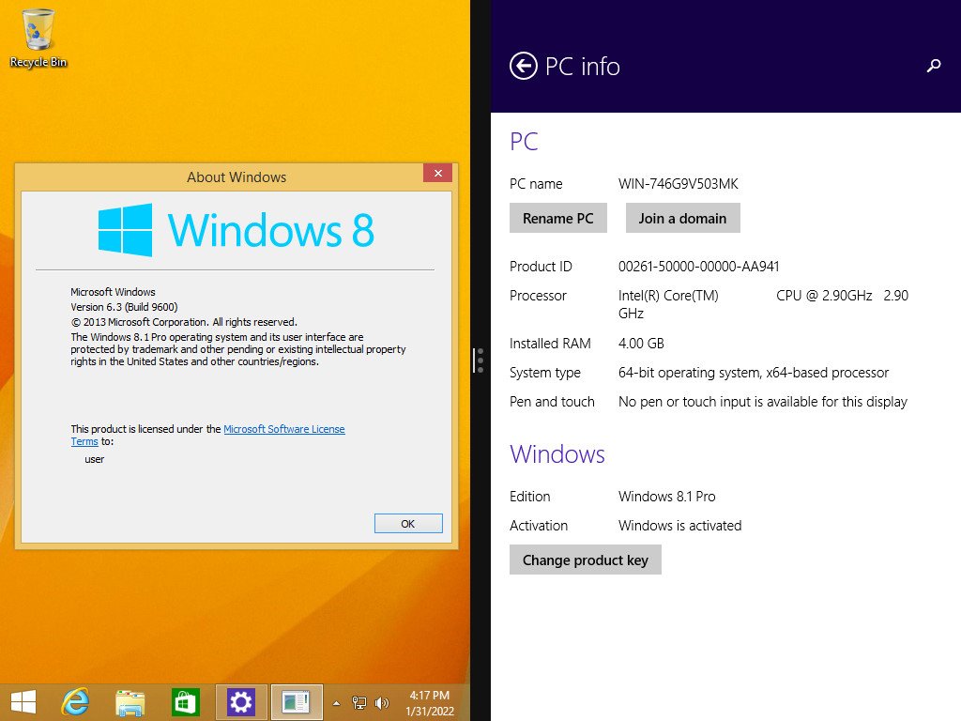
Task: Click the Rename PC button
Action: click(x=557, y=218)
